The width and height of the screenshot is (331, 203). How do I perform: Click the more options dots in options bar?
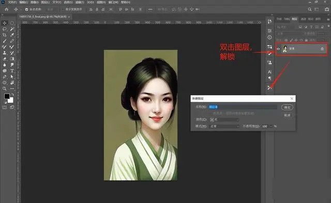tap(150, 9)
